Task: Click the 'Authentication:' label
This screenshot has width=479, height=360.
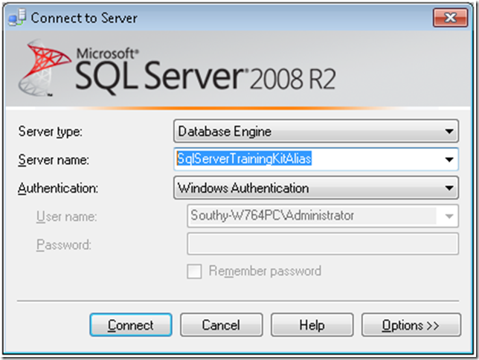Action: (x=58, y=188)
